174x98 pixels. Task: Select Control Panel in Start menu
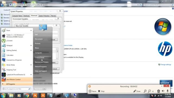coord(43,57)
